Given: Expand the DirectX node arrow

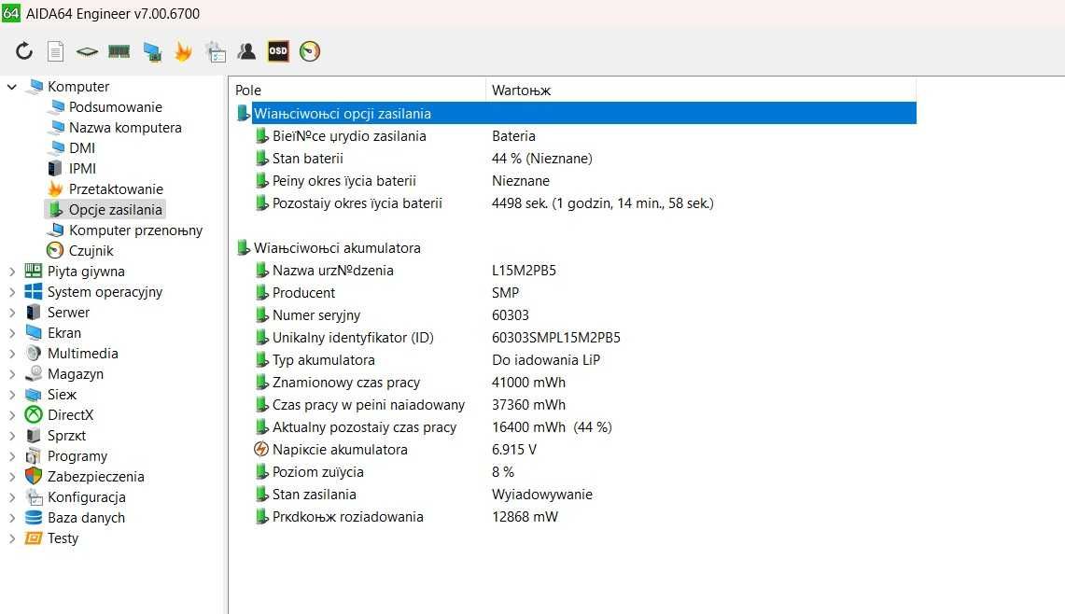Looking at the screenshot, I should pos(11,415).
